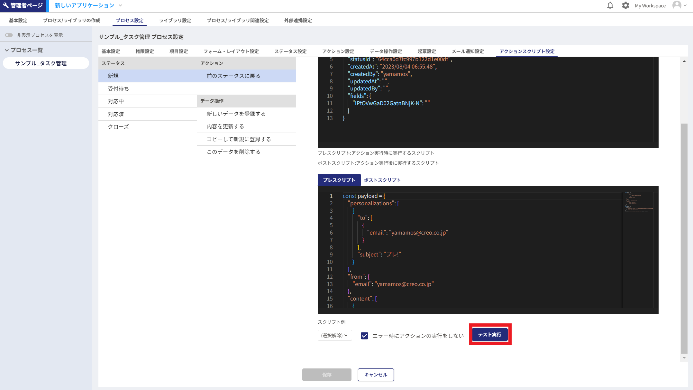Click the email value on script line 6

[x=419, y=232]
